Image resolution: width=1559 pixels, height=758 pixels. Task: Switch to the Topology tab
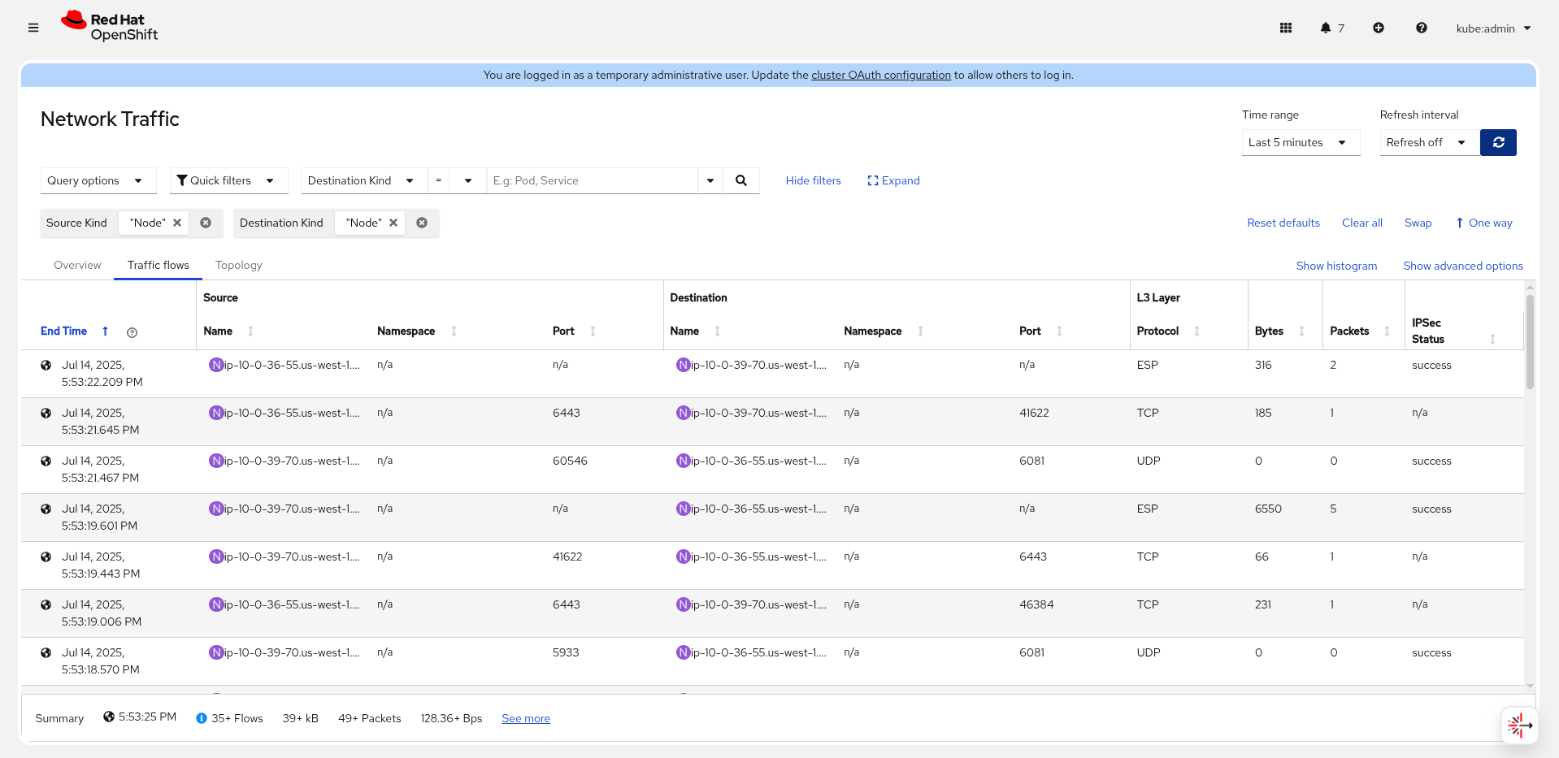238,265
